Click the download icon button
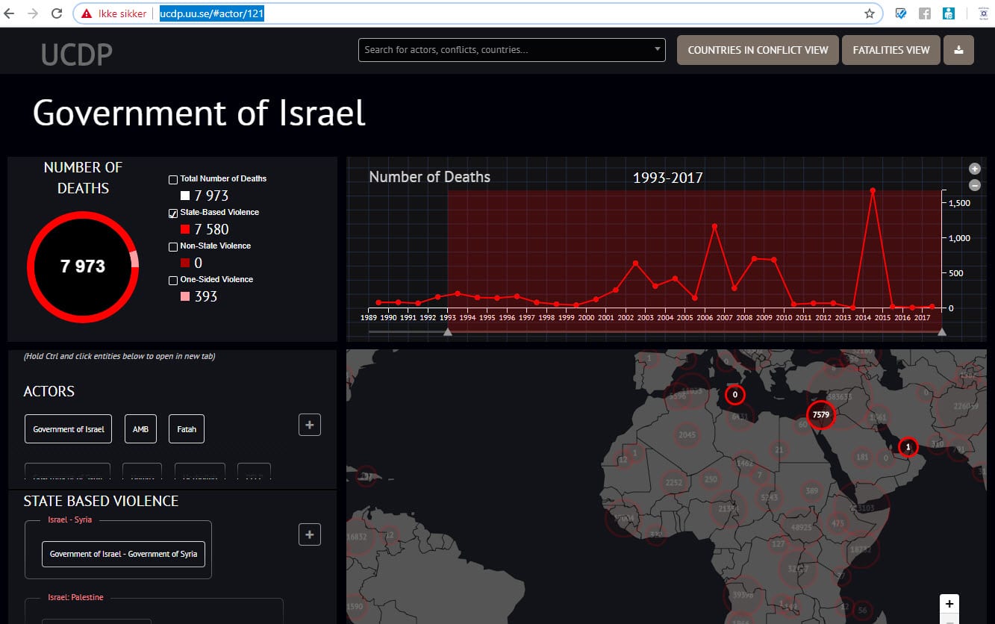The width and height of the screenshot is (995, 624). coord(958,50)
